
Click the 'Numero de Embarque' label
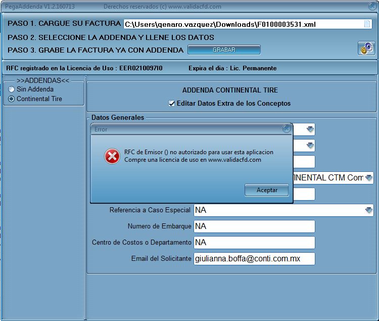tap(159, 226)
